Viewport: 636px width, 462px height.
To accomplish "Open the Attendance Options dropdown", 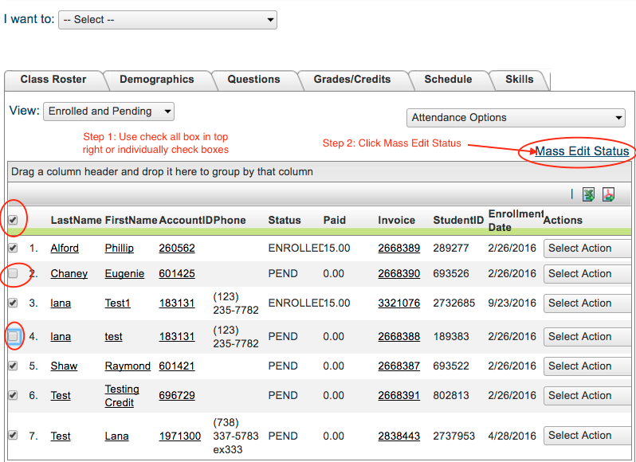I will 516,118.
